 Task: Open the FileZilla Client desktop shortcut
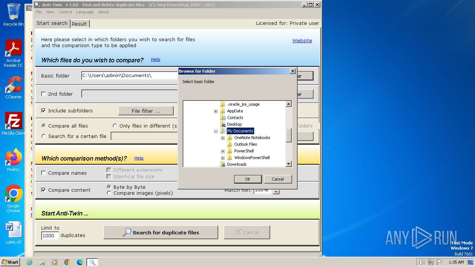click(13, 124)
